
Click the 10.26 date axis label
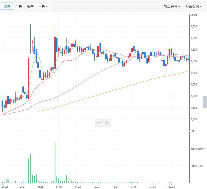coord(40,187)
